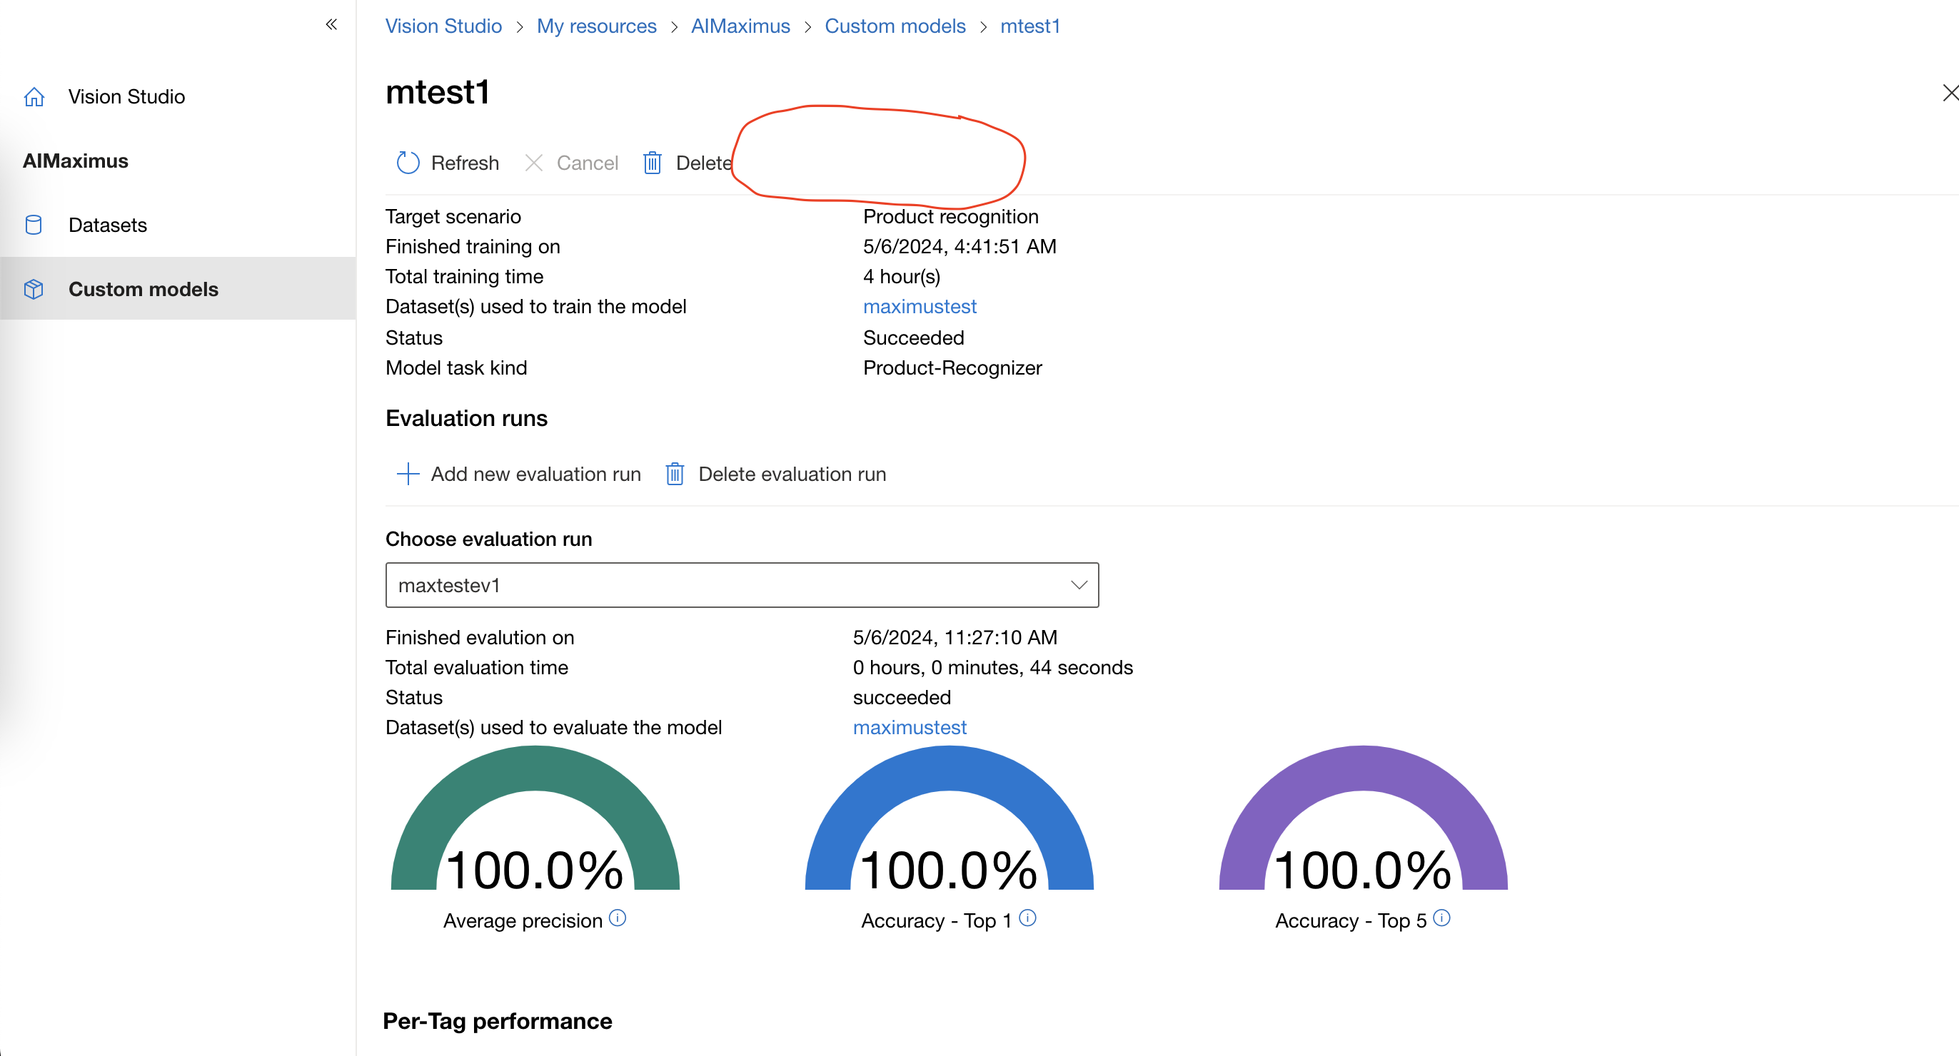Click the Datasets cylinder icon
1959x1056 pixels.
[x=34, y=225]
